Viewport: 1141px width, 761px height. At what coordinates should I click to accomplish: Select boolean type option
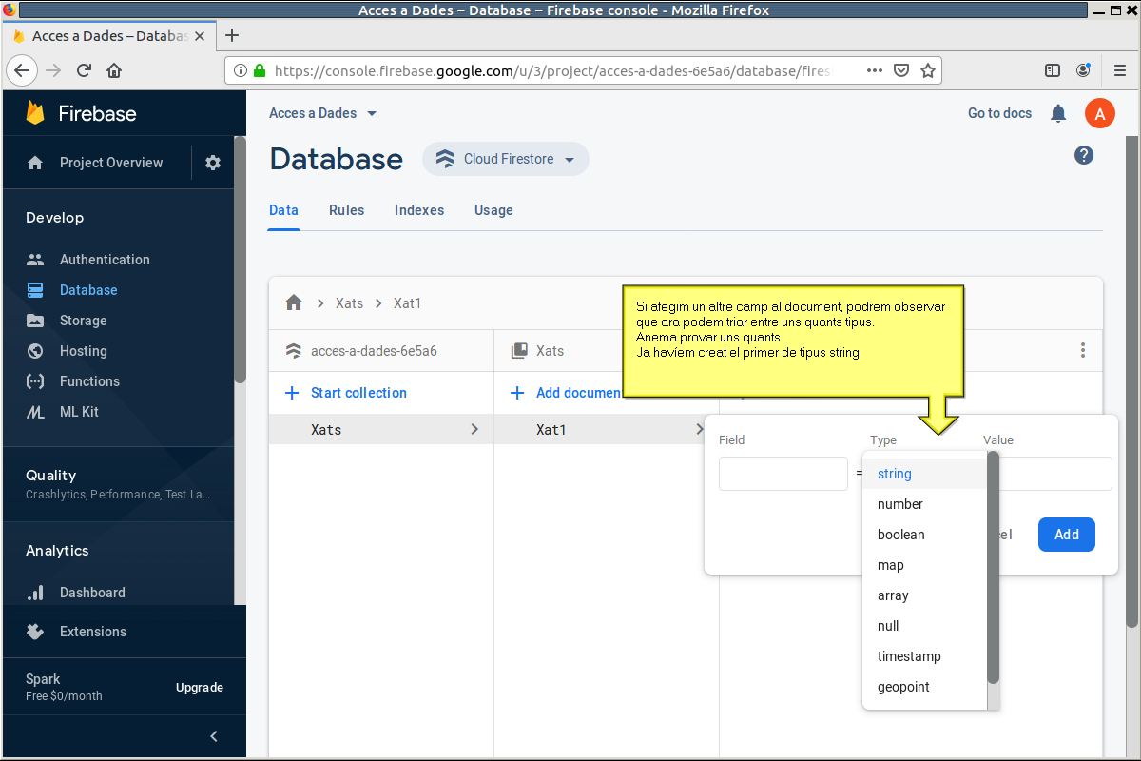(924, 535)
